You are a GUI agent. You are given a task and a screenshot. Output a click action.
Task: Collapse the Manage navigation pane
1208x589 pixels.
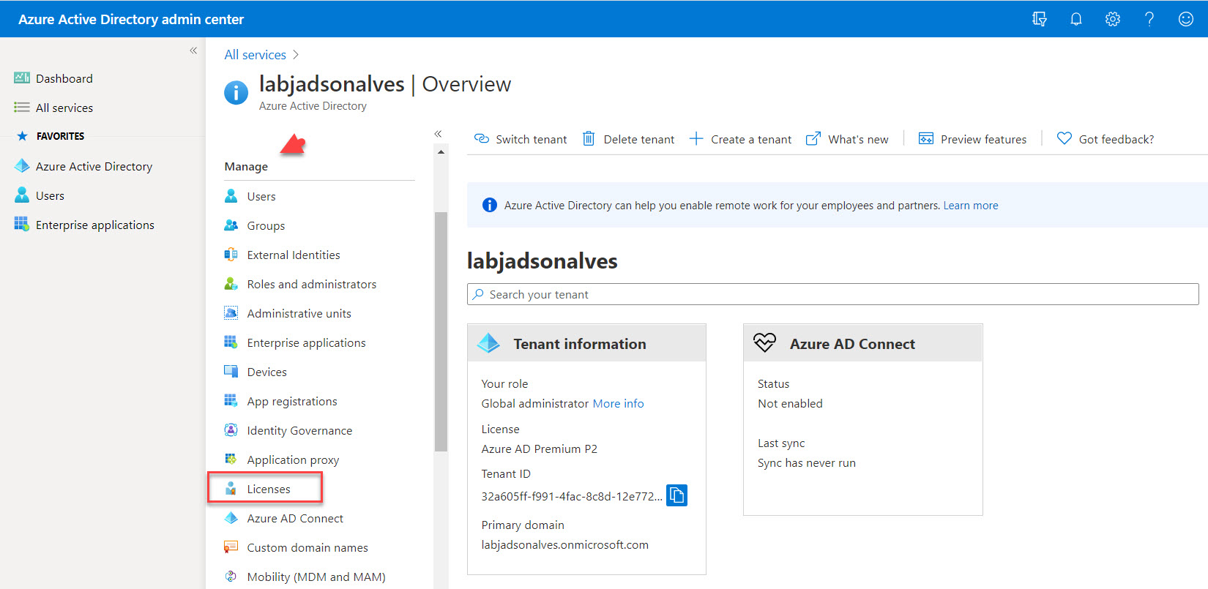click(x=438, y=134)
